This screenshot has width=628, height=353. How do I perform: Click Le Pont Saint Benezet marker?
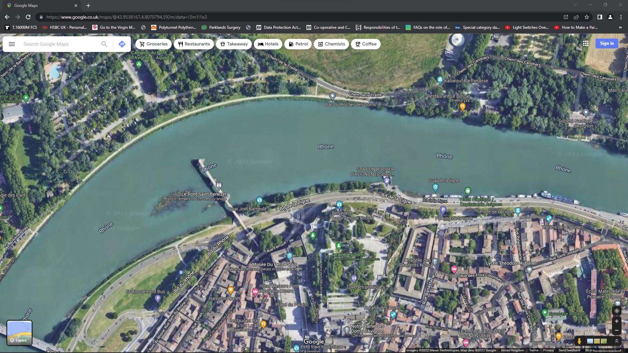(219, 186)
